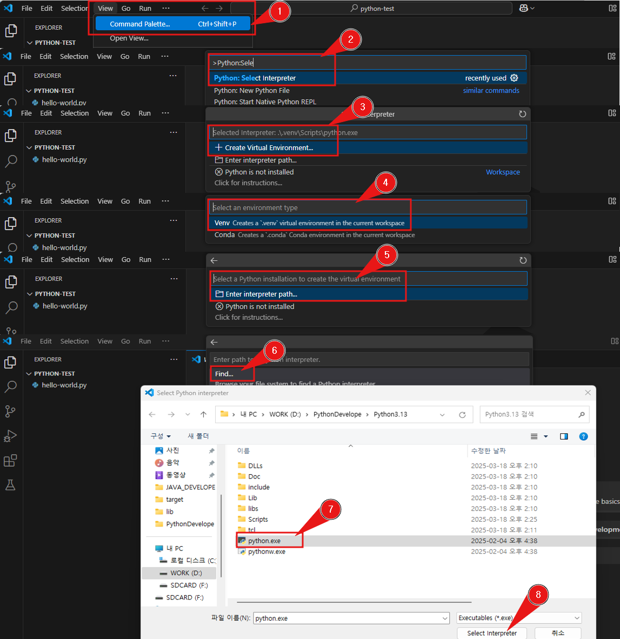Refresh the Python3.13 folder address bar
The width and height of the screenshot is (620, 639).
[x=462, y=415]
